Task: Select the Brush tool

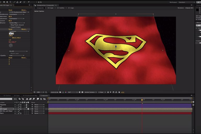Action: [x=14, y=2]
